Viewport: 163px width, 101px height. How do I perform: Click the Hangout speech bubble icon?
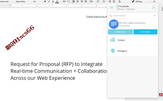coord(113,51)
